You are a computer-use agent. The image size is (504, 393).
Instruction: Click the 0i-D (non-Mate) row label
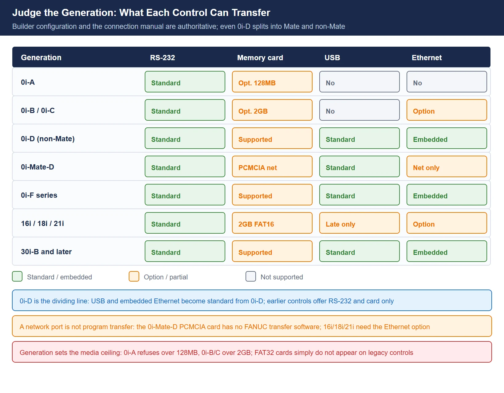coord(48,139)
